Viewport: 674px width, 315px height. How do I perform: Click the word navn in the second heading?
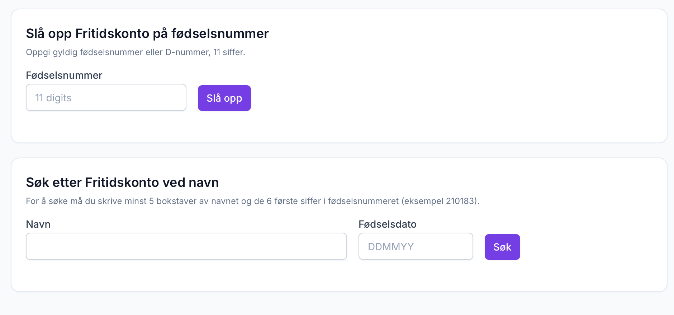204,183
